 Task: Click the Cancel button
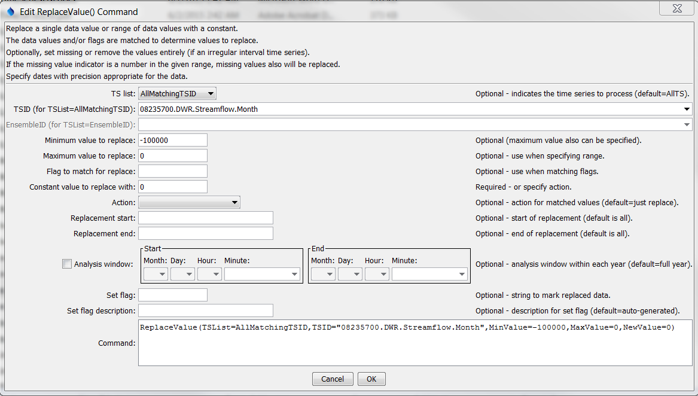click(333, 379)
